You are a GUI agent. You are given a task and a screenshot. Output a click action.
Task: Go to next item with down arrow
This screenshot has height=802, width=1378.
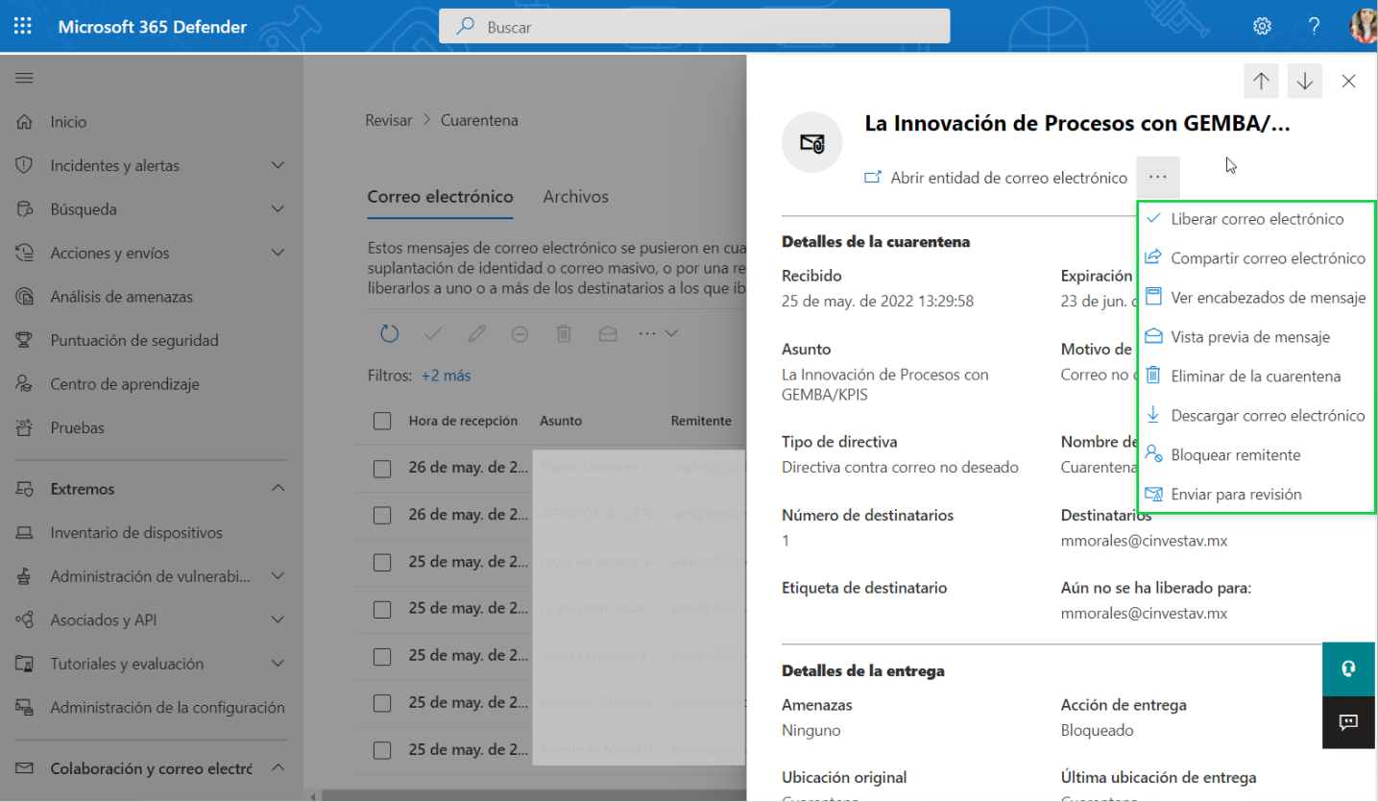(x=1304, y=82)
